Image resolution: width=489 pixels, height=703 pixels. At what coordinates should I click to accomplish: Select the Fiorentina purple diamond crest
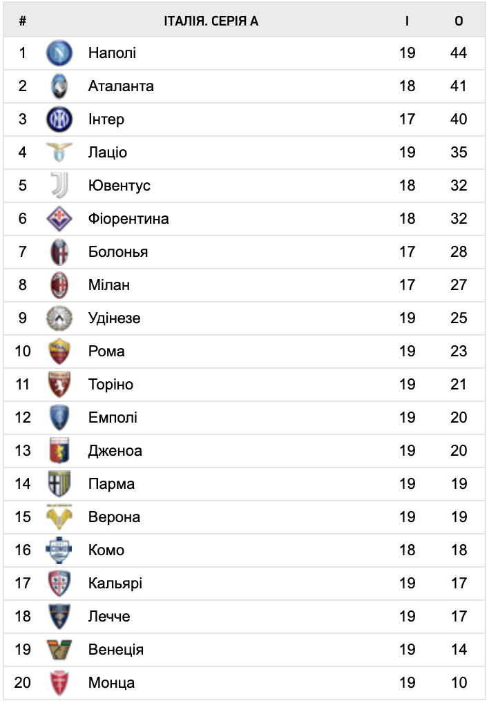59,218
